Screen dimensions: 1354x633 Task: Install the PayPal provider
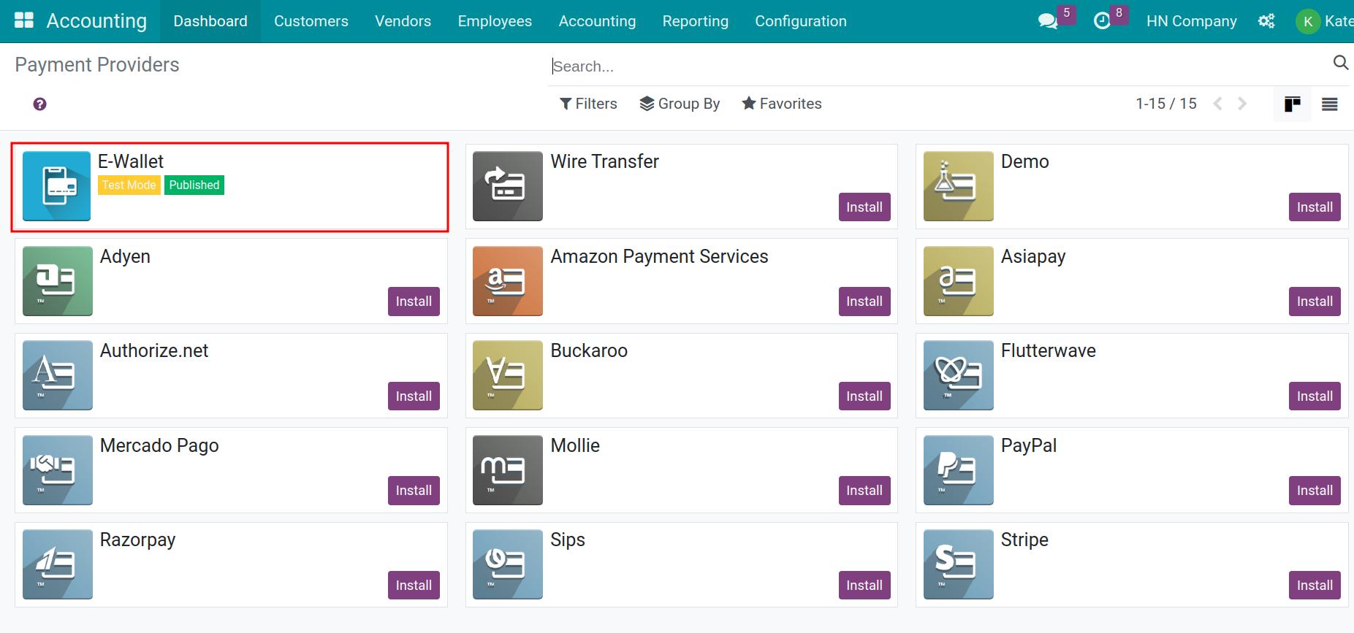pos(1315,491)
